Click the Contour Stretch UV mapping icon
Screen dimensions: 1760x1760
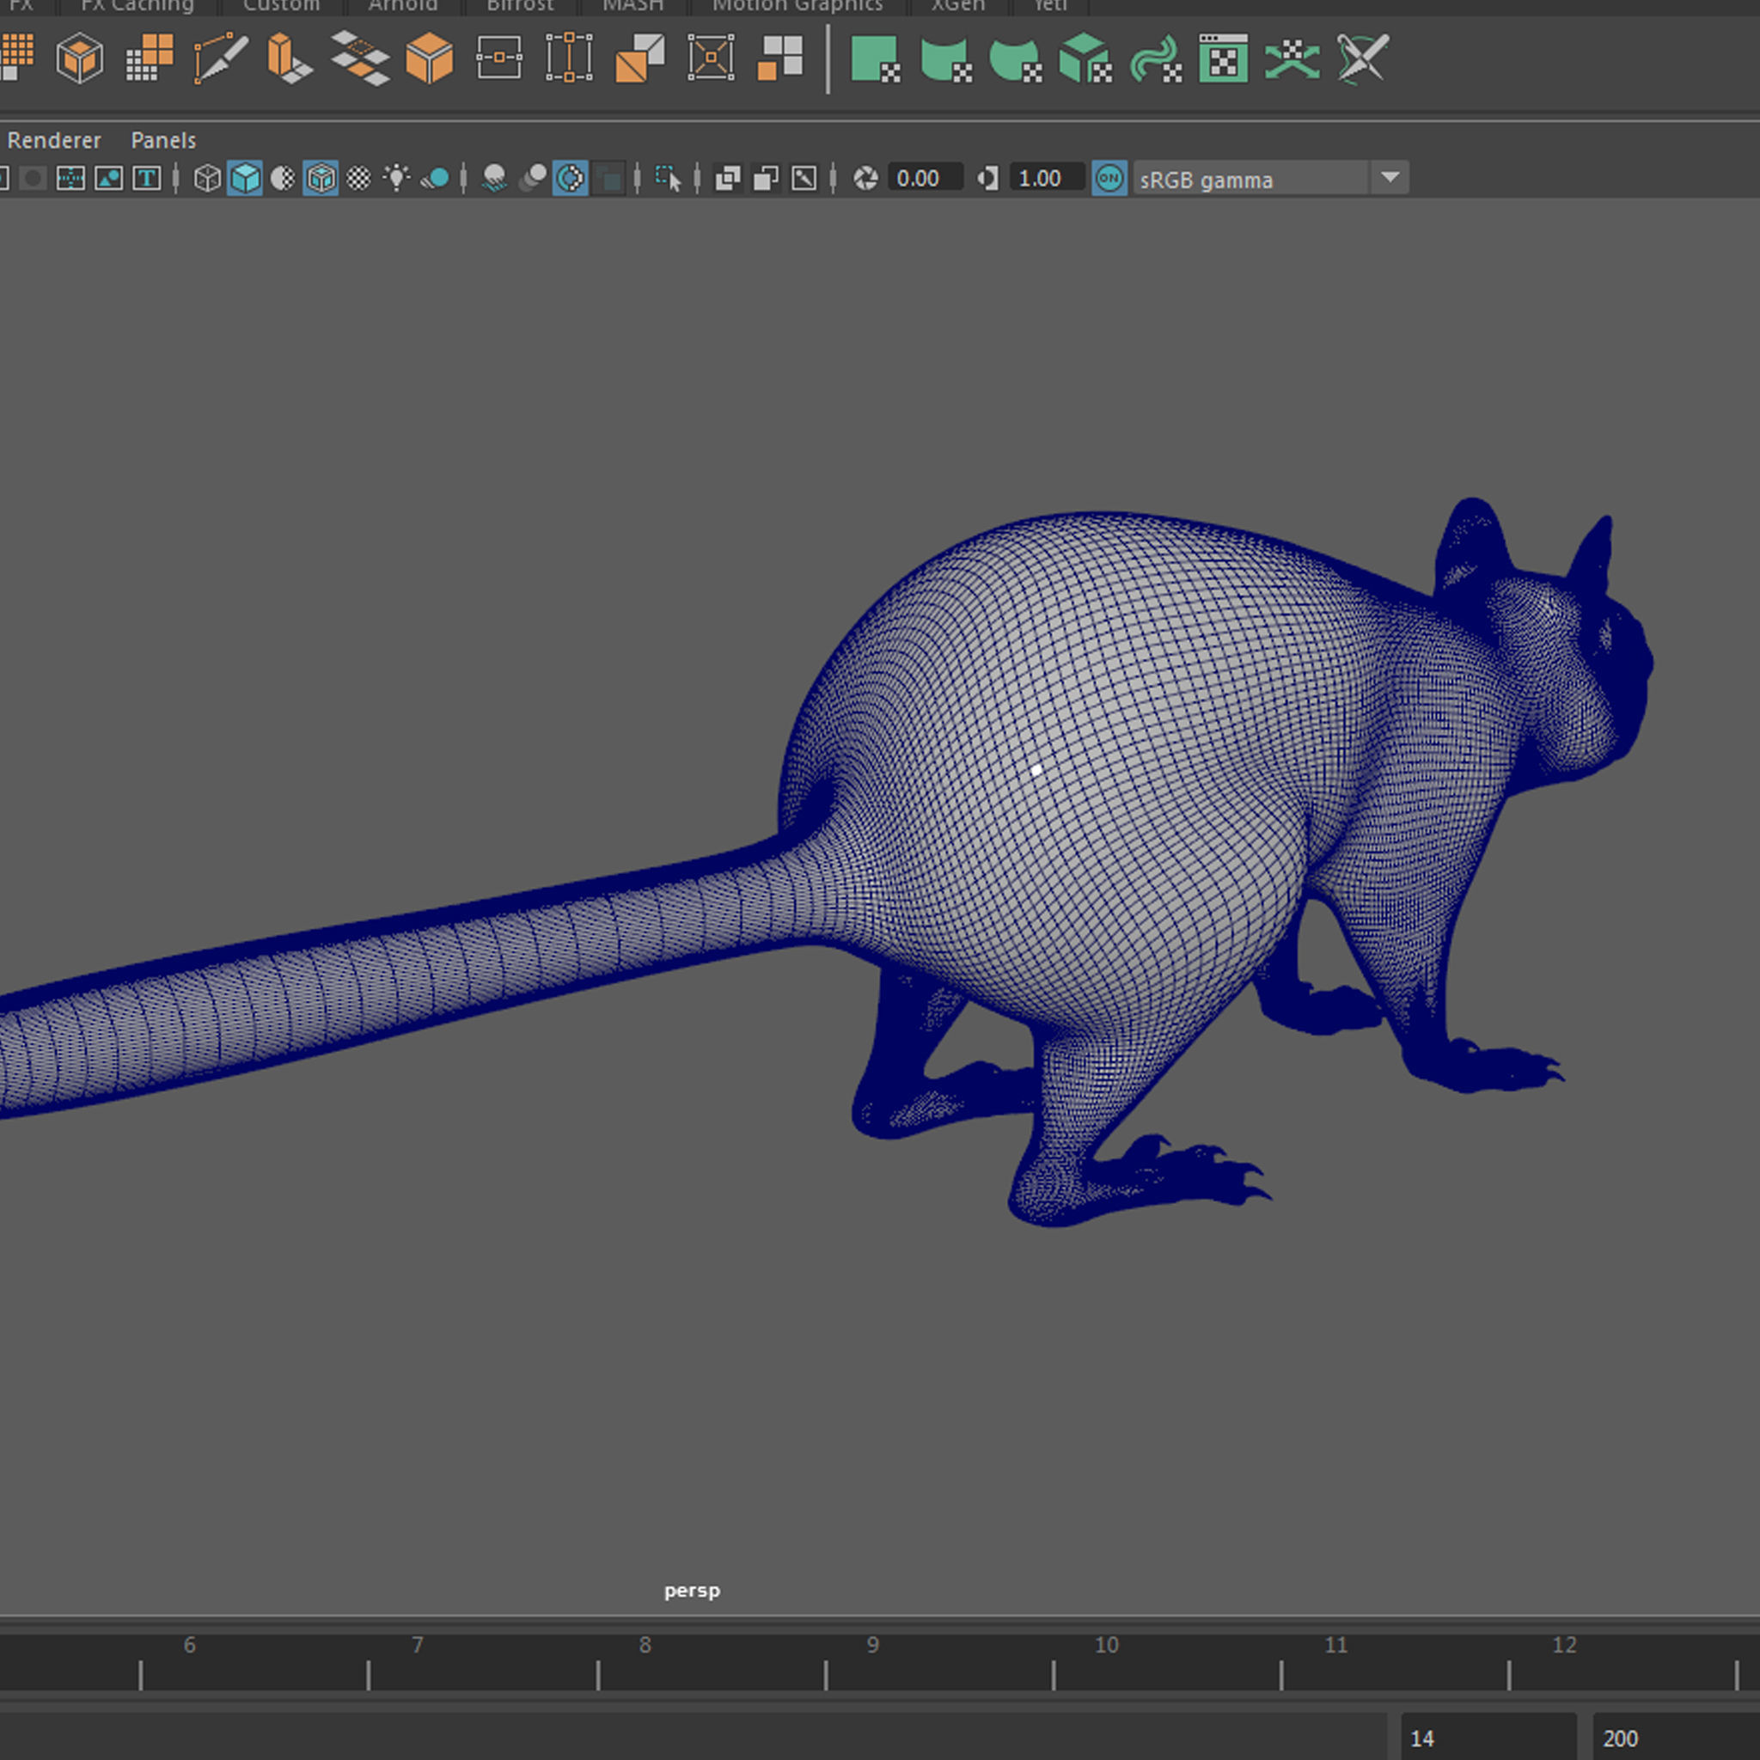1155,58
